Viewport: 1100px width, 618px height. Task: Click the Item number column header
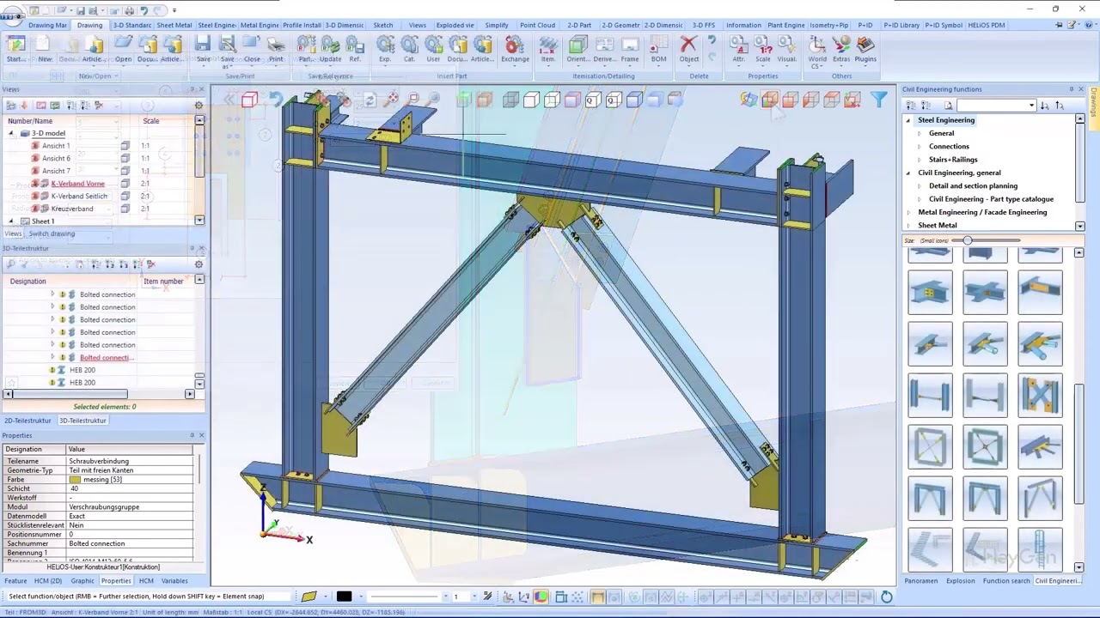click(x=163, y=282)
